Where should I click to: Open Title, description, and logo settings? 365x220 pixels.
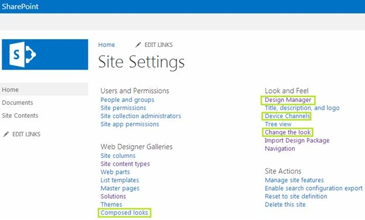coord(302,108)
